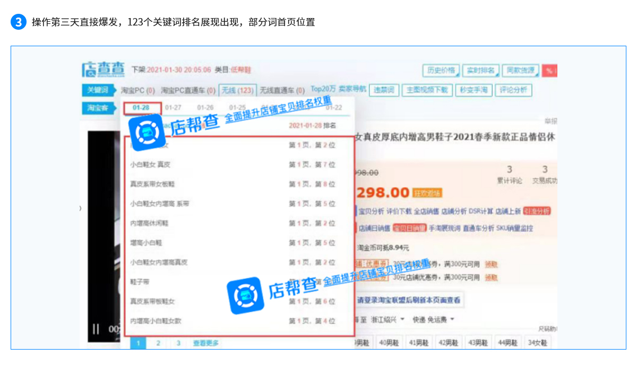Image resolution: width=637 pixels, height=365 pixels.
Task: Switch to 淘宝PC直通车 (0) tab
Action: click(188, 90)
